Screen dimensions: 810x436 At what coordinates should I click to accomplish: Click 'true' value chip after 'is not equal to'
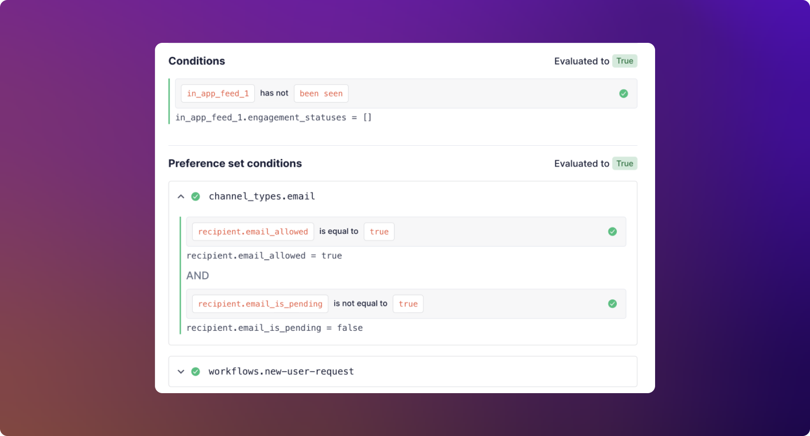(x=408, y=304)
